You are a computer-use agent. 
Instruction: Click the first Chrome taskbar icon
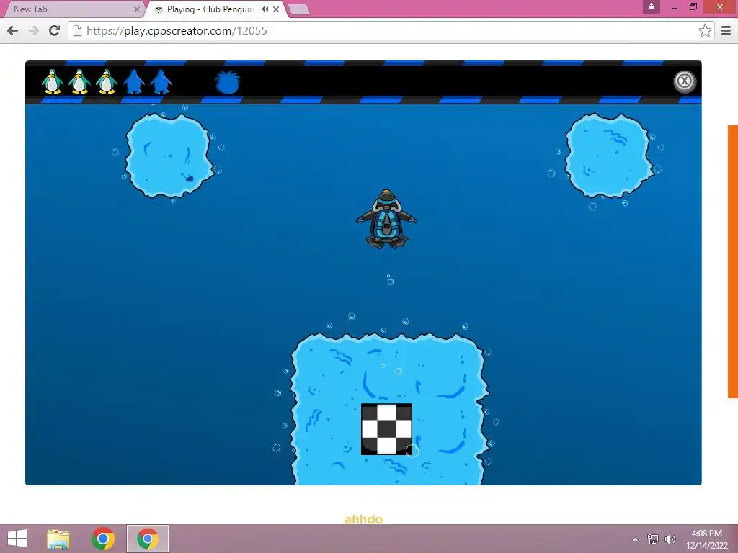(x=103, y=539)
